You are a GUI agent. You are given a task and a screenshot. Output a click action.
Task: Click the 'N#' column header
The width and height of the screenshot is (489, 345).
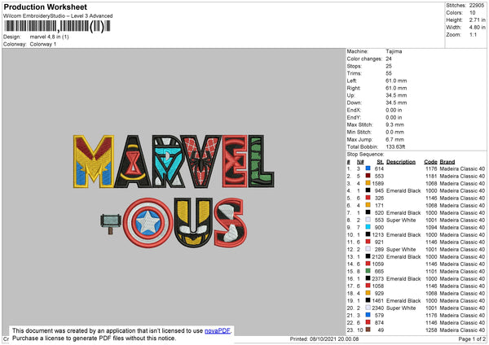(360, 162)
